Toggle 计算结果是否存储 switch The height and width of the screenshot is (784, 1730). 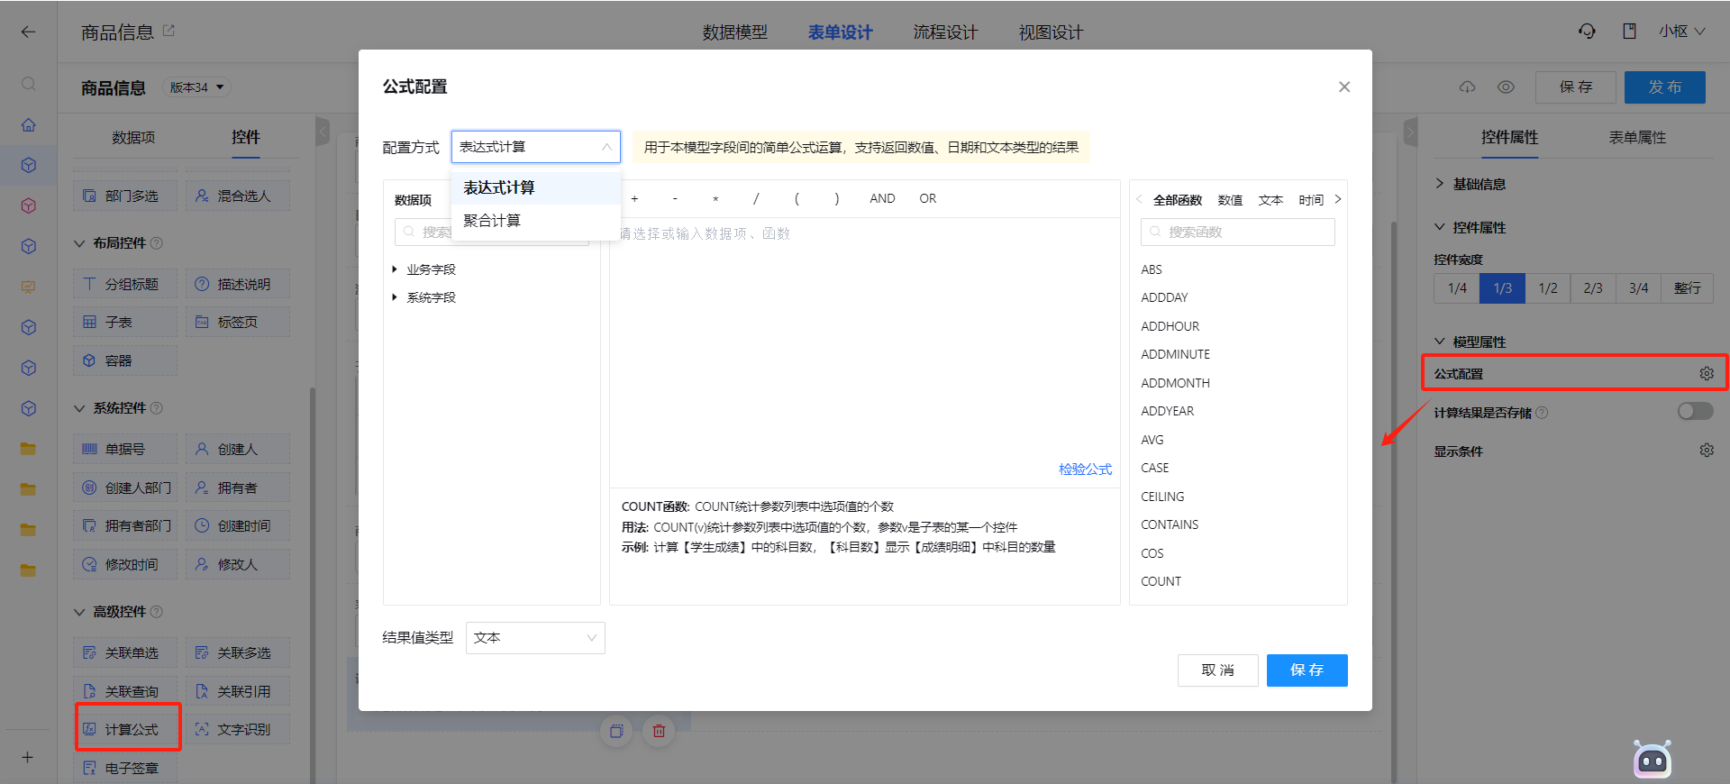tap(1695, 411)
